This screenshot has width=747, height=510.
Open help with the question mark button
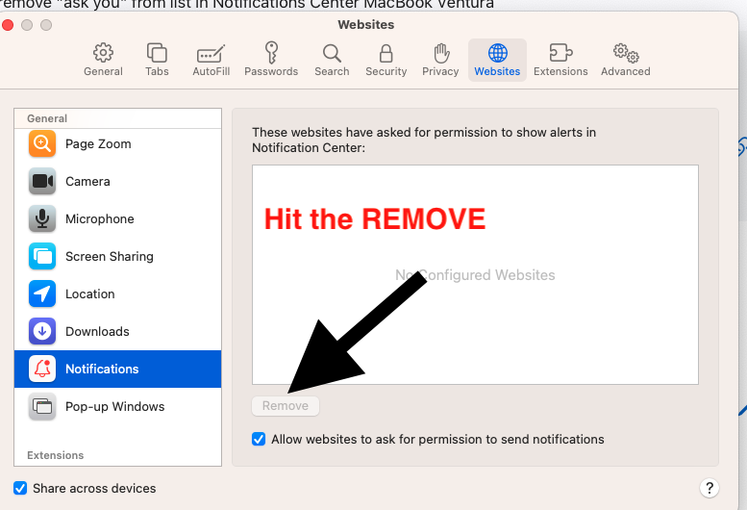click(x=709, y=488)
